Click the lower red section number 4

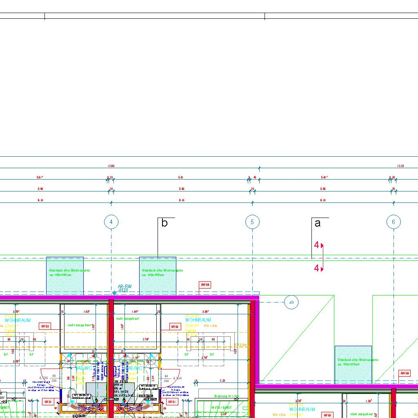[x=317, y=269]
